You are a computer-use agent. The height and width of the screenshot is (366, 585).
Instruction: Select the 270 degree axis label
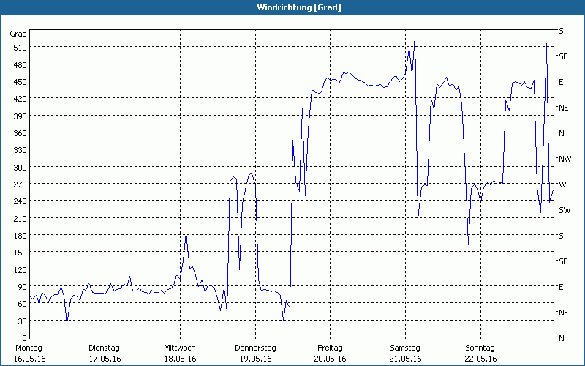tap(18, 184)
